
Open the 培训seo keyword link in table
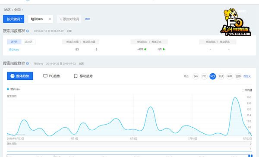[x=14, y=50]
